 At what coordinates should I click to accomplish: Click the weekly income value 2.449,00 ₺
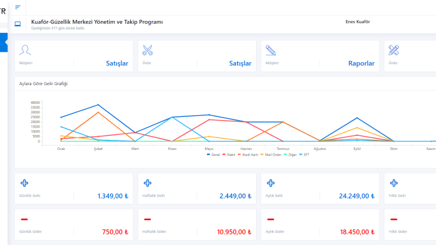(x=235, y=196)
